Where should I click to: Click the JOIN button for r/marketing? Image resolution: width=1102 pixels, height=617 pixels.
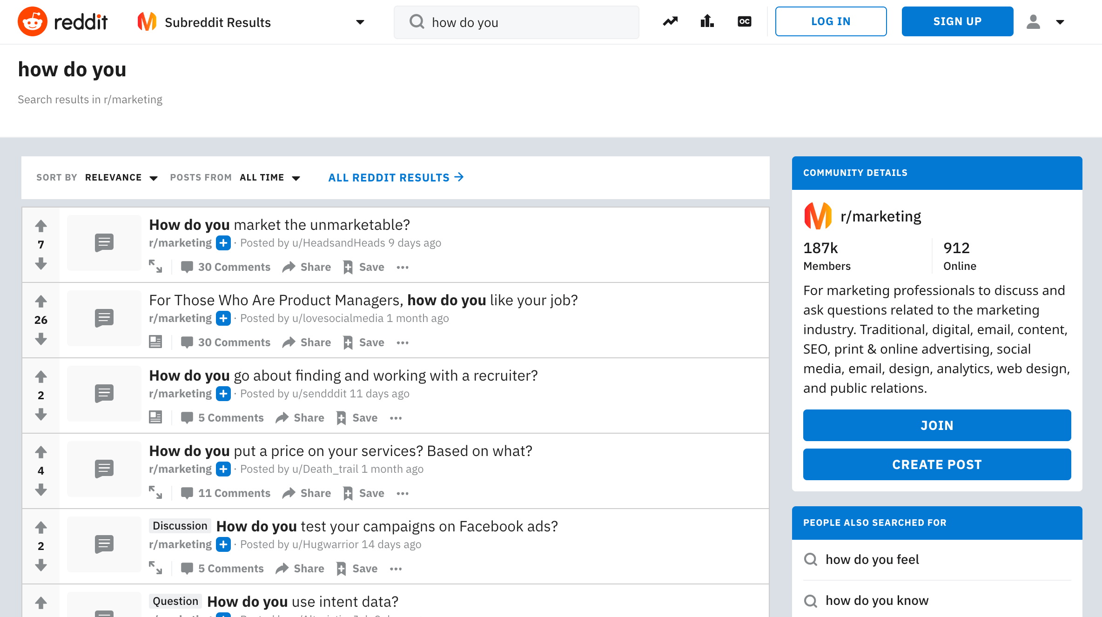936,425
